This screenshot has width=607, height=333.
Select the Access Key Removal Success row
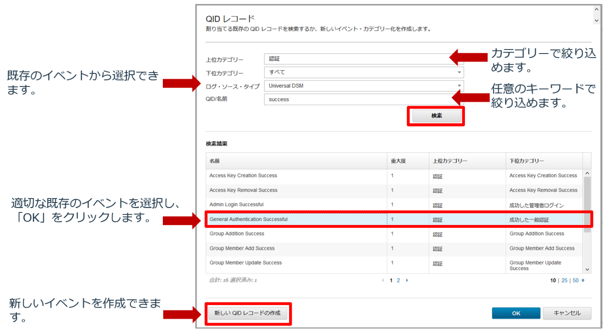[x=394, y=190]
